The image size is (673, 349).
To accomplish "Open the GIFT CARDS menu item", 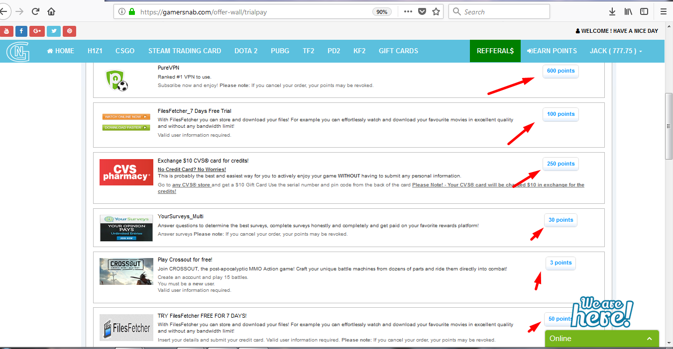I will tap(398, 51).
